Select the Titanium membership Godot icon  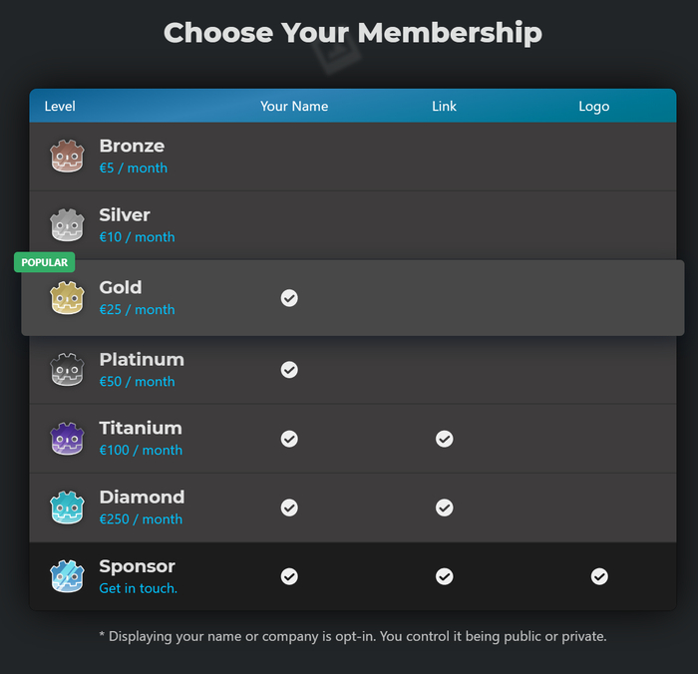[x=67, y=439]
